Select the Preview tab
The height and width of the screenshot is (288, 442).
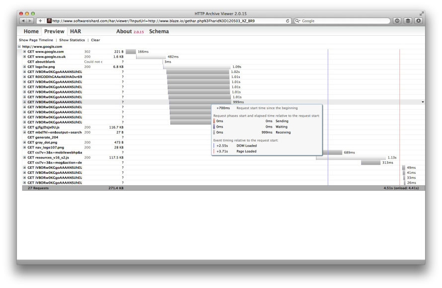click(54, 32)
